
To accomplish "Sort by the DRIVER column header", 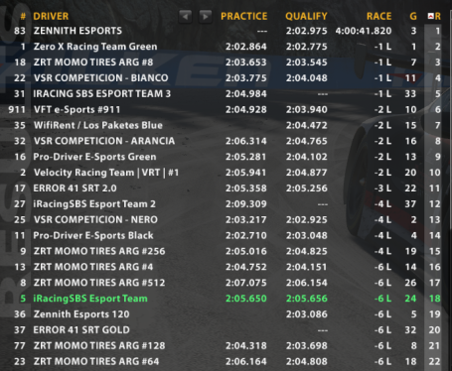I will [x=51, y=16].
